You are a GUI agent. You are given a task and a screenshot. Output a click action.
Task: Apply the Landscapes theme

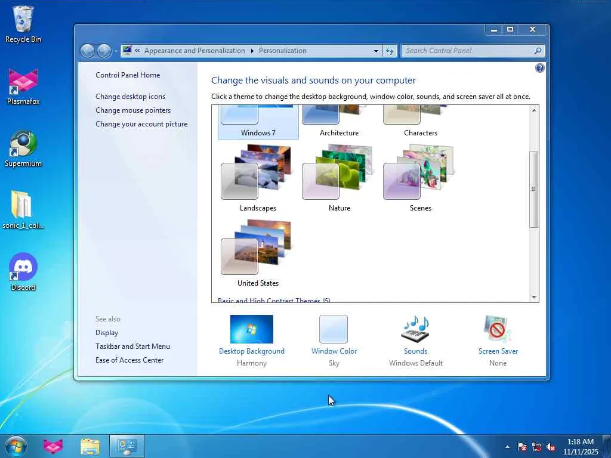[x=258, y=178]
